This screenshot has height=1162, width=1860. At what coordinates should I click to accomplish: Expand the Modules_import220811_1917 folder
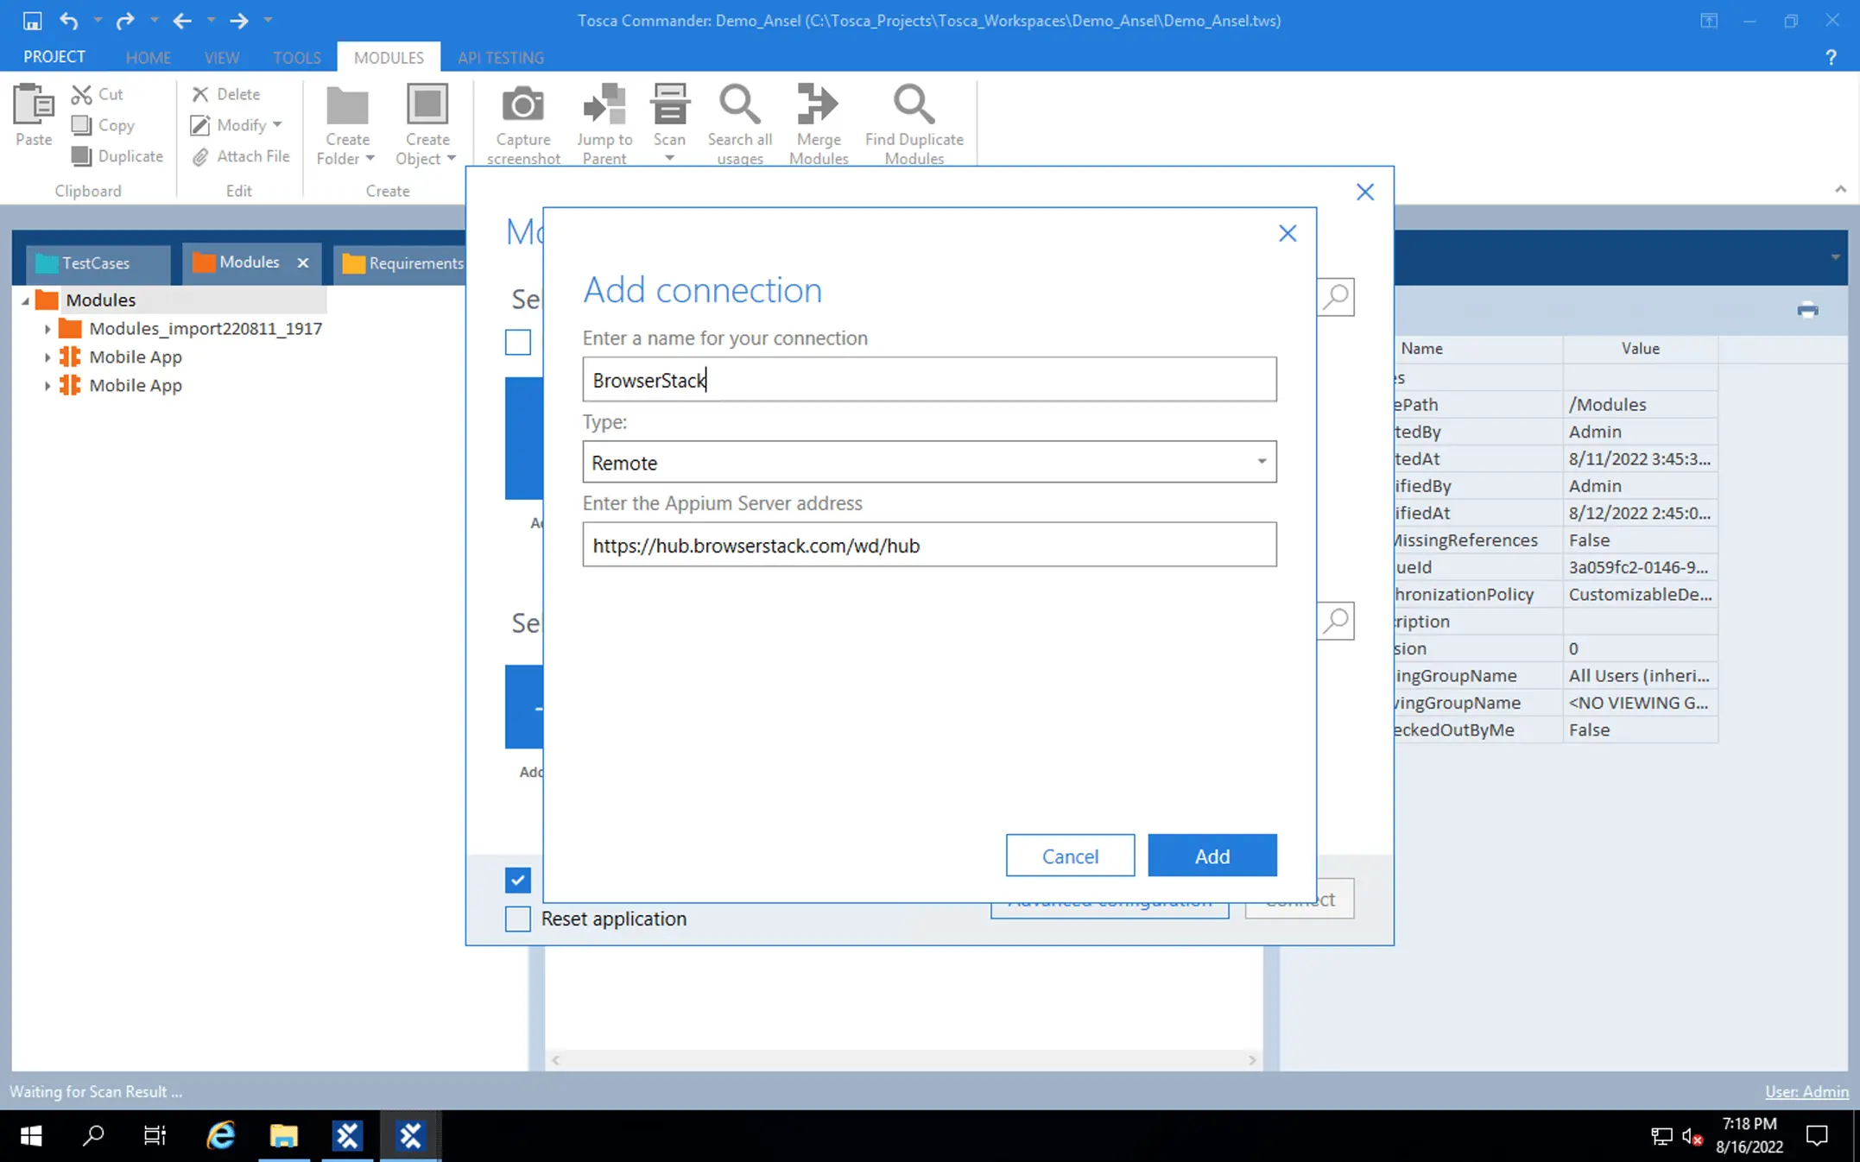tap(47, 329)
